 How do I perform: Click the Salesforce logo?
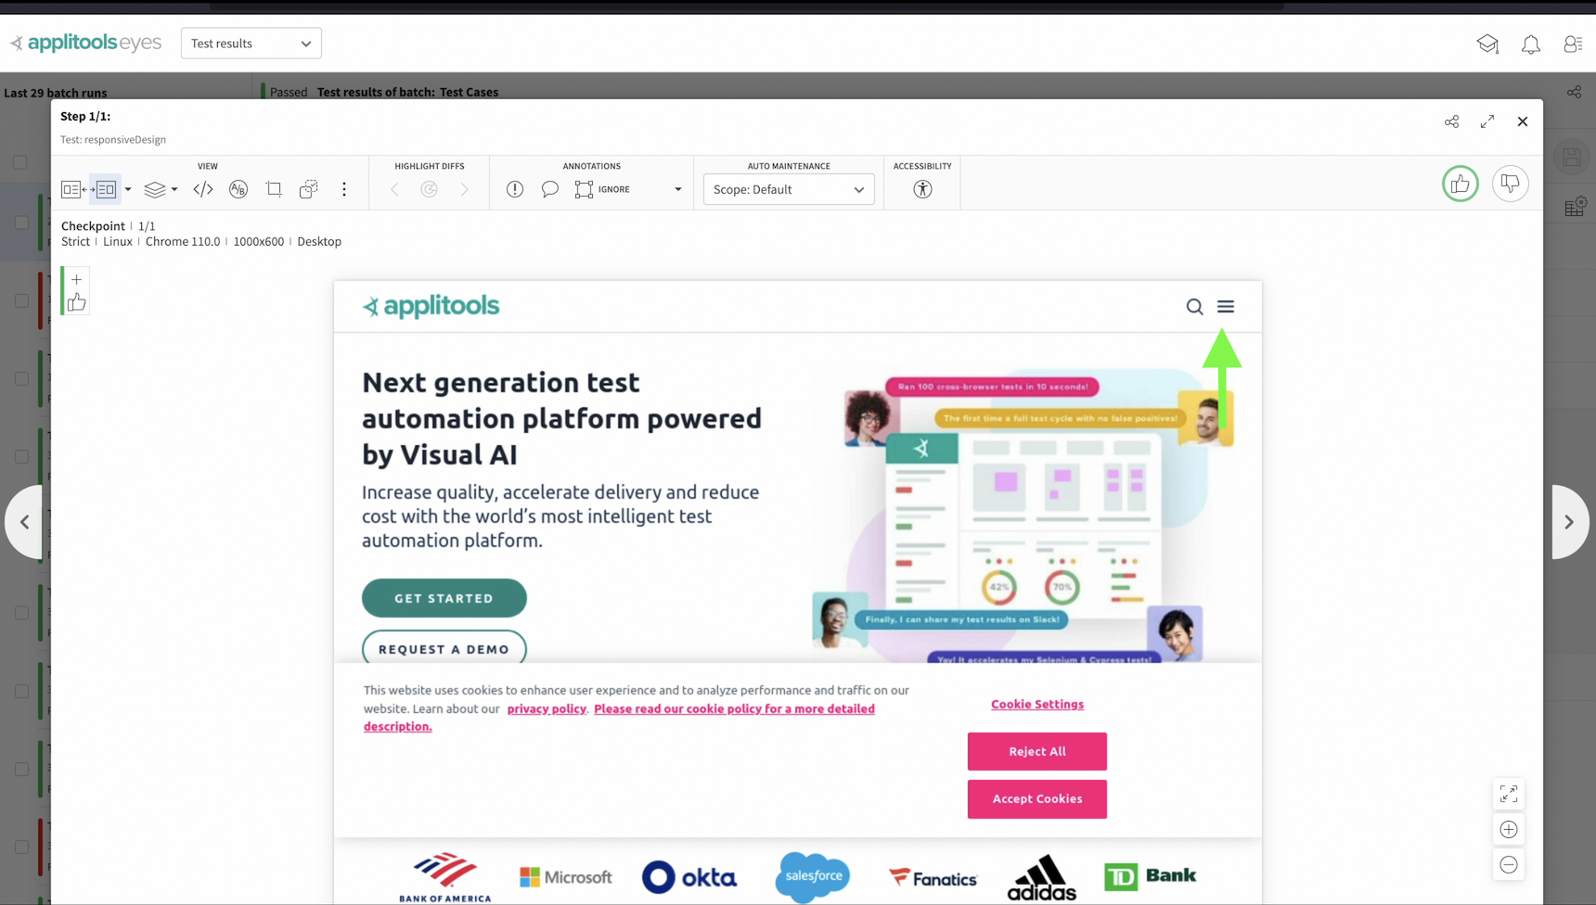[x=813, y=876]
